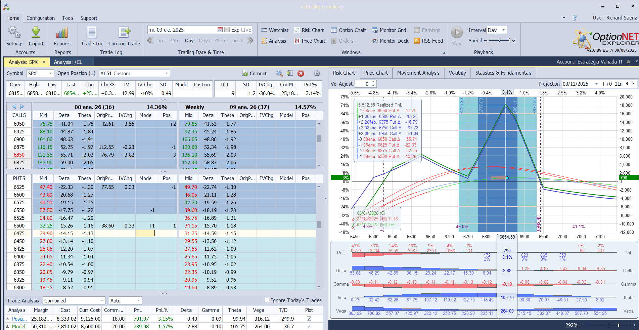Screen dimensions: 639x330
Task: Open the Watchlist window
Action: [275, 30]
